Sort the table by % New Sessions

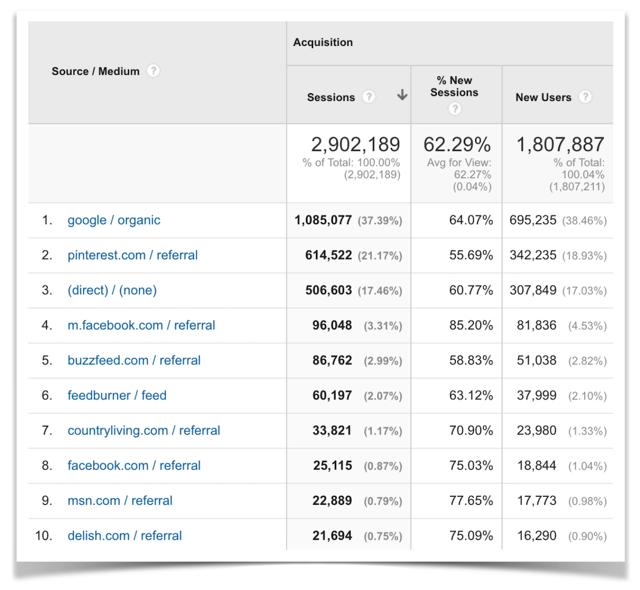(454, 87)
